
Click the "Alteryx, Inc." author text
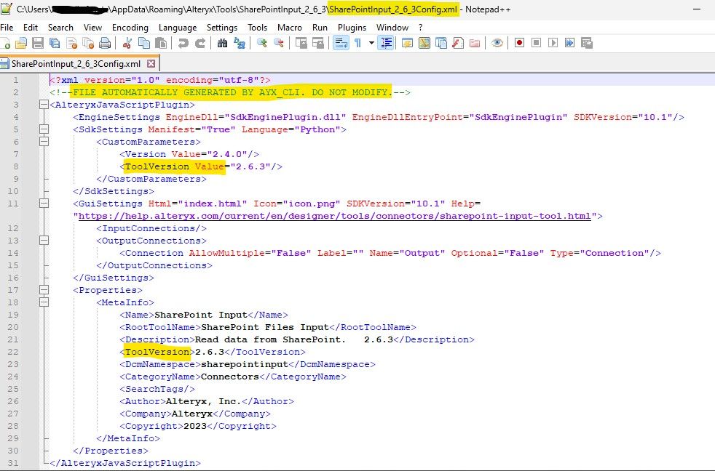(204, 401)
